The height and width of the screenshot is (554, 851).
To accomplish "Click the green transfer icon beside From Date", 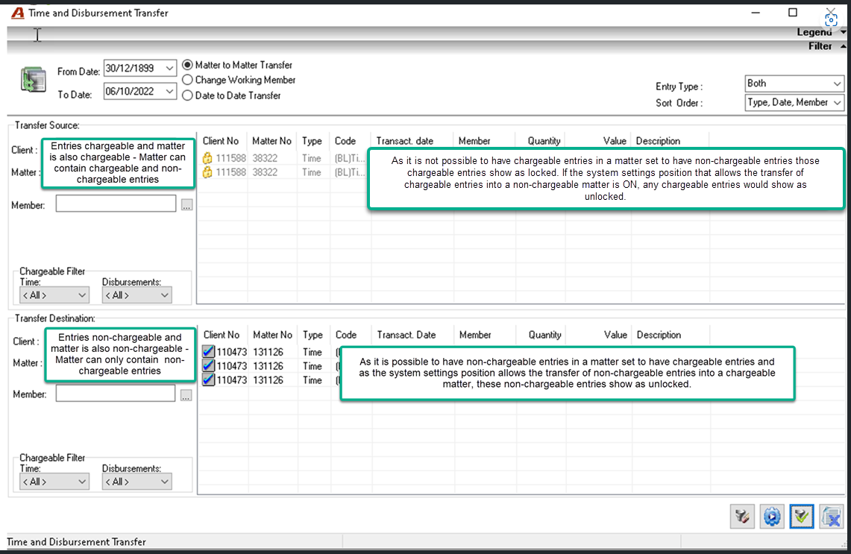I will click(33, 80).
